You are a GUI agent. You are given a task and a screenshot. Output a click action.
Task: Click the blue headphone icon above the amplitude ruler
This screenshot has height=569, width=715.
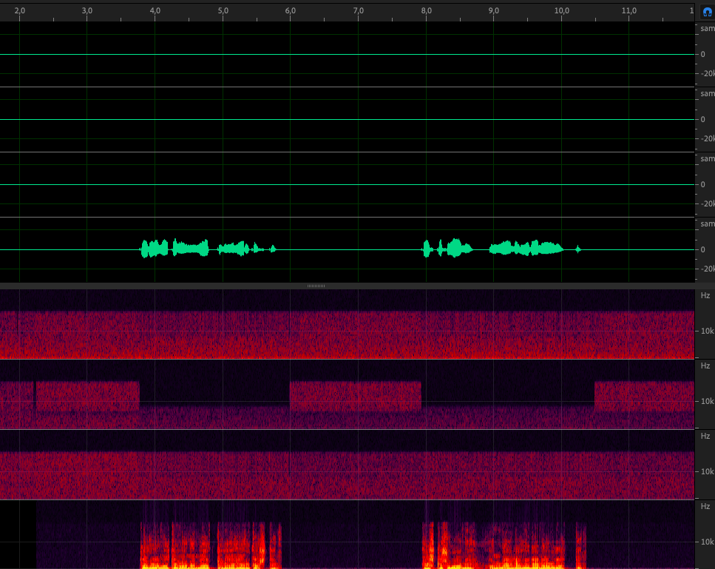[706, 11]
